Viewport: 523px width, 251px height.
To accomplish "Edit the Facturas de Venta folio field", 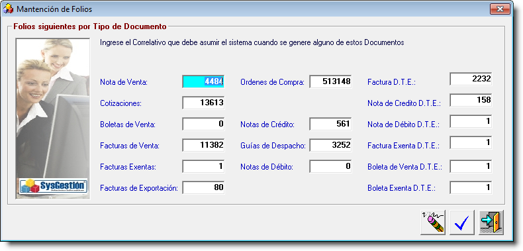I will 203,145.
